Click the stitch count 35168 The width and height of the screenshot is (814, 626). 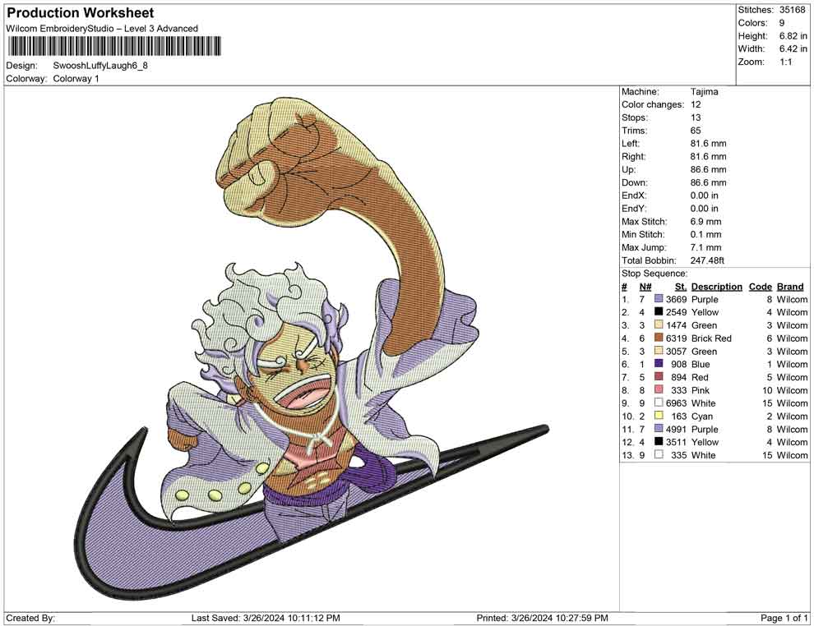pyautogui.click(x=792, y=10)
